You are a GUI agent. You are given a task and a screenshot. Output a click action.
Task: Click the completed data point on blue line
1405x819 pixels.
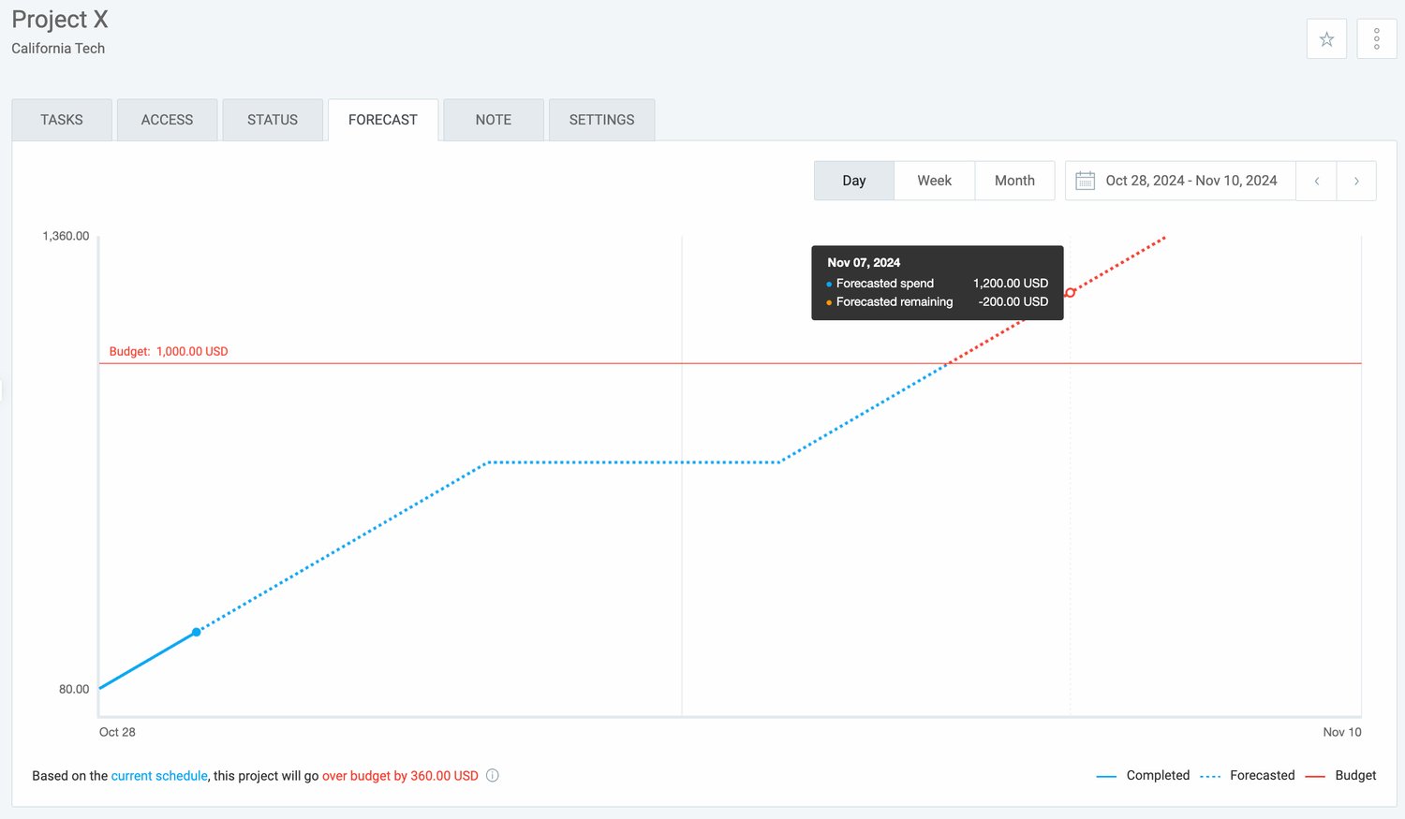click(x=196, y=633)
